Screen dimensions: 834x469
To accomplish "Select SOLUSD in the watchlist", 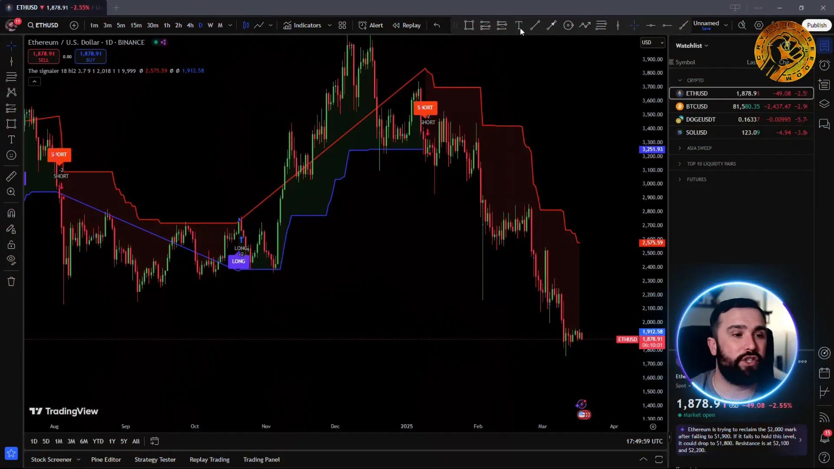I will pyautogui.click(x=741, y=132).
